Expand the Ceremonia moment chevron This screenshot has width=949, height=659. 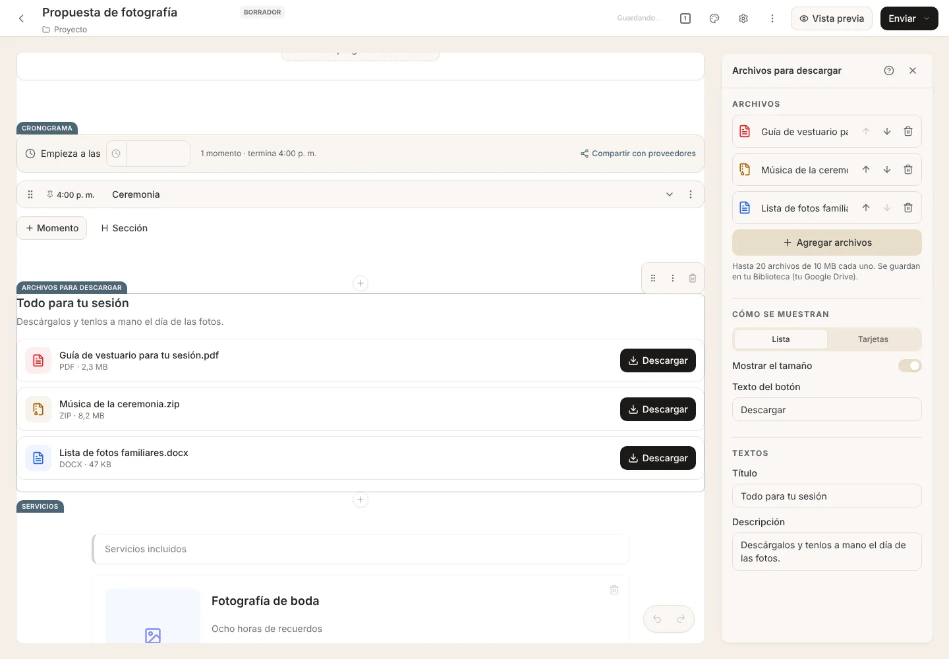670,194
